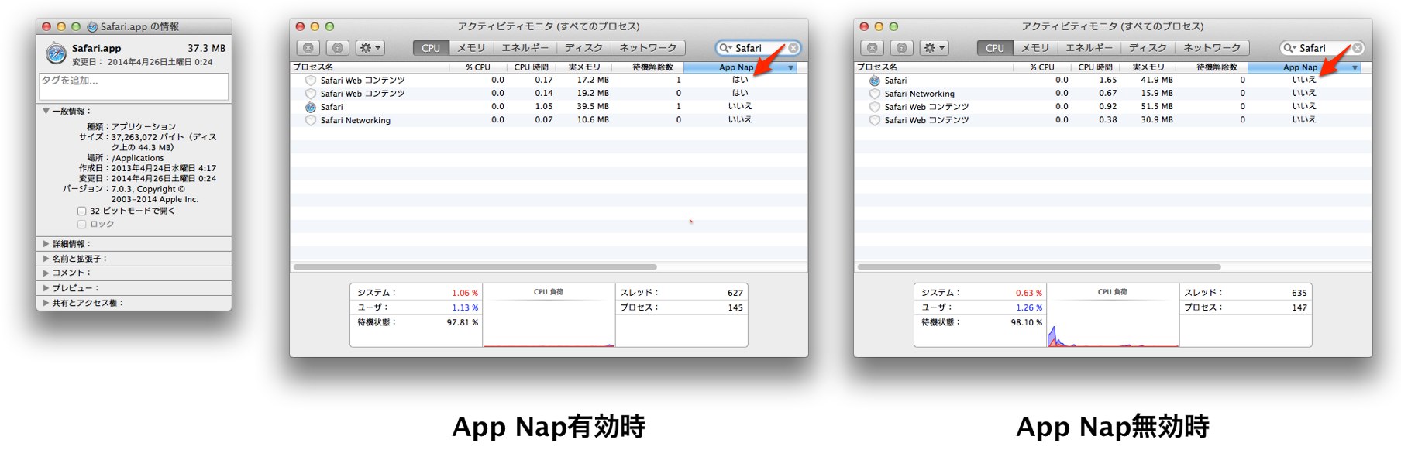Click the Safari info window title proxy icon
This screenshot has width=1401, height=450.
(x=92, y=26)
